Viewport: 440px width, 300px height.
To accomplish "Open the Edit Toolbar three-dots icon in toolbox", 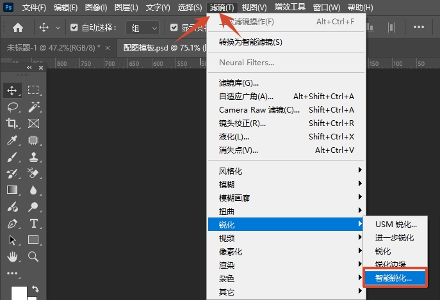I will [x=12, y=273].
